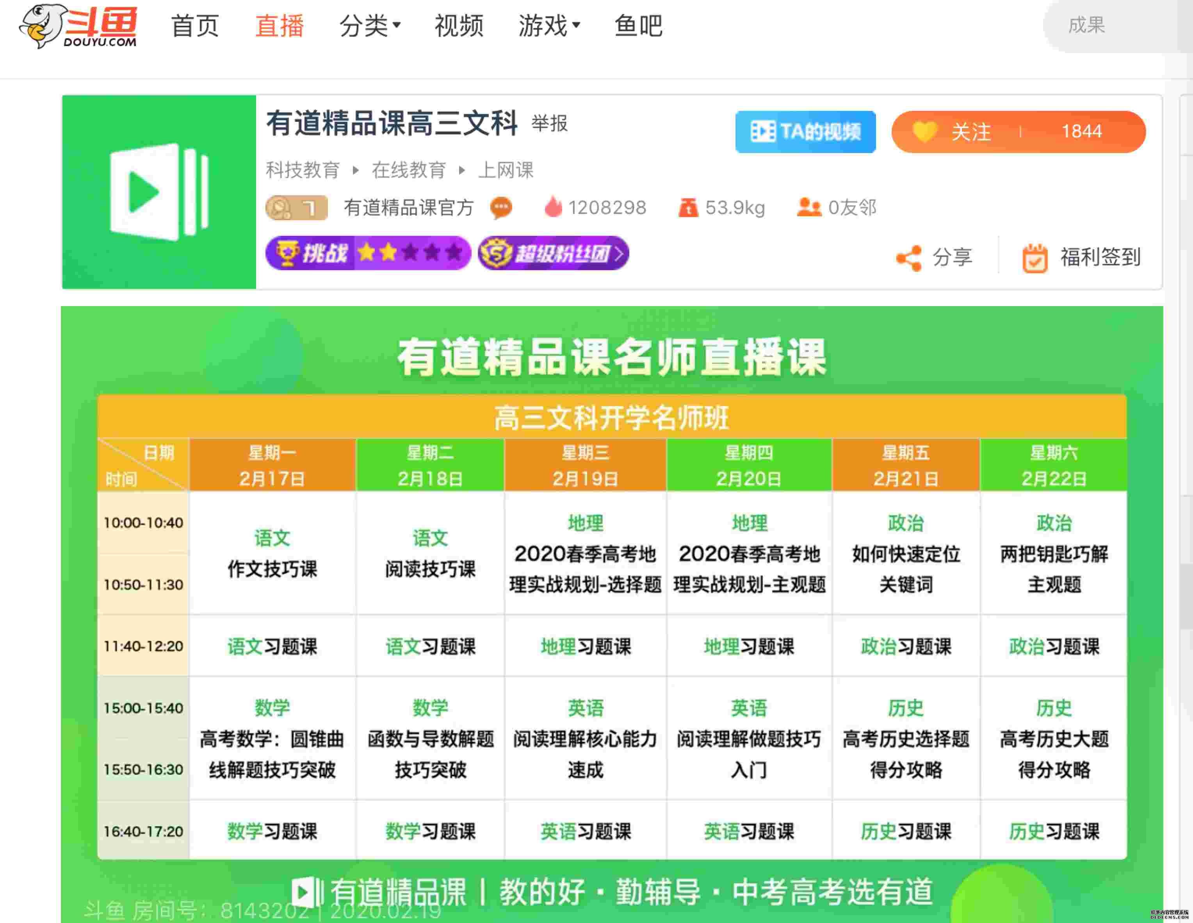Click the 15:50-16:30 time slot
The height and width of the screenshot is (923, 1193).
pyautogui.click(x=143, y=770)
